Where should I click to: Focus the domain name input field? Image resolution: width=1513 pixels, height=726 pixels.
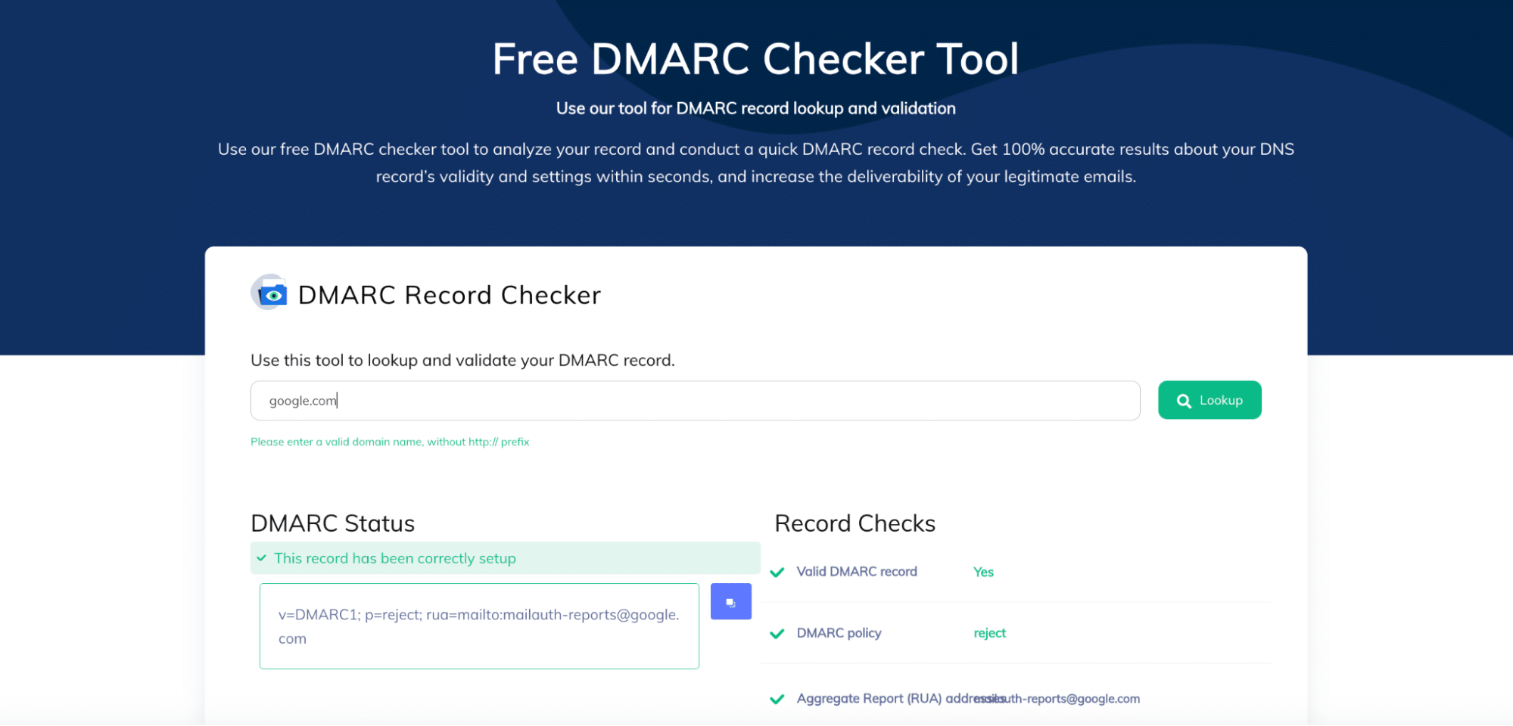695,401
